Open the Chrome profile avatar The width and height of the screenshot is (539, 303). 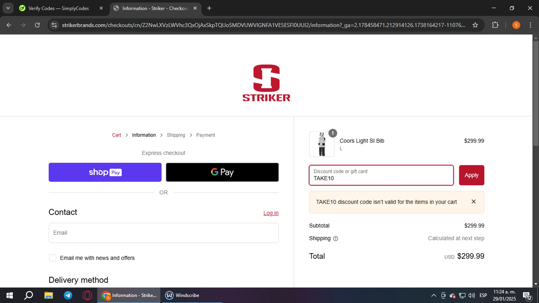(x=516, y=25)
